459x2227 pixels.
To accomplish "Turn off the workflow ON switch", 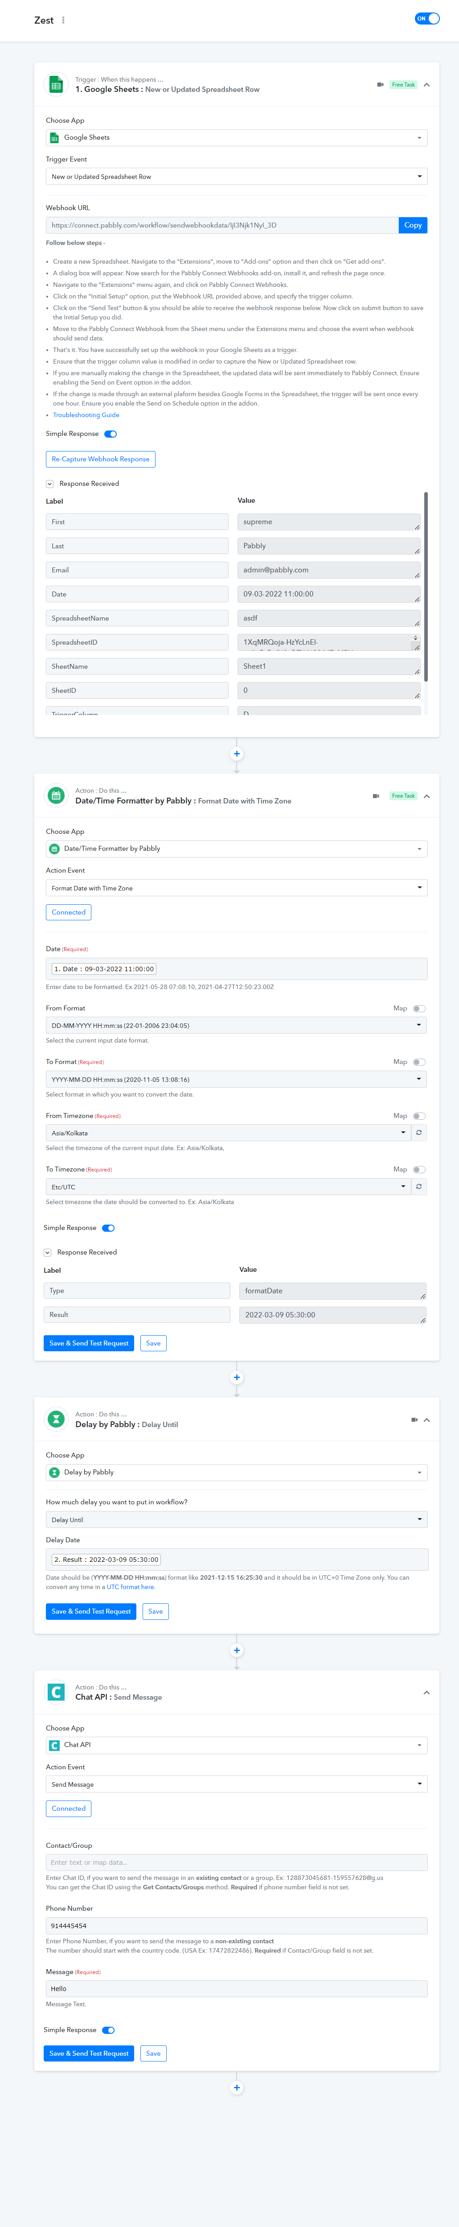I will click(x=426, y=18).
